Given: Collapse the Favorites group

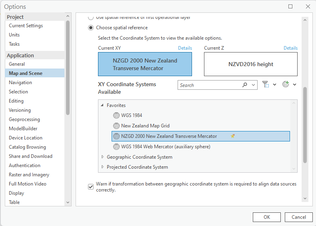Looking at the screenshot, I should (102, 105).
